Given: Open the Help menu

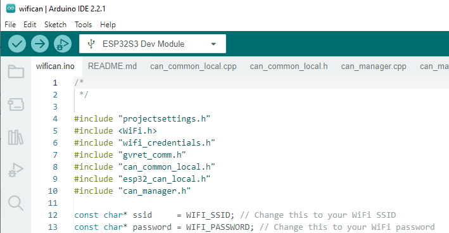Looking at the screenshot, I should [x=108, y=25].
